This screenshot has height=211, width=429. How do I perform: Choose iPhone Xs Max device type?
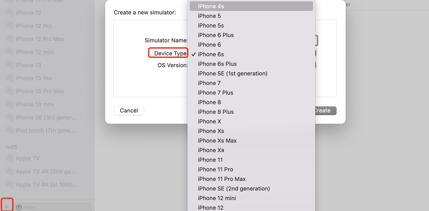pos(251,140)
